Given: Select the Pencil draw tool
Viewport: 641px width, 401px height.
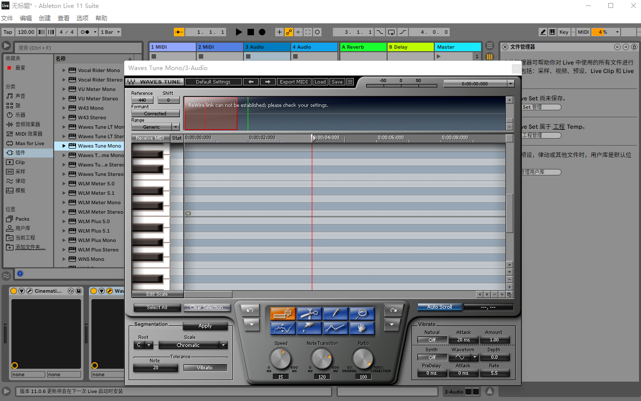Looking at the screenshot, I should click(x=335, y=314).
